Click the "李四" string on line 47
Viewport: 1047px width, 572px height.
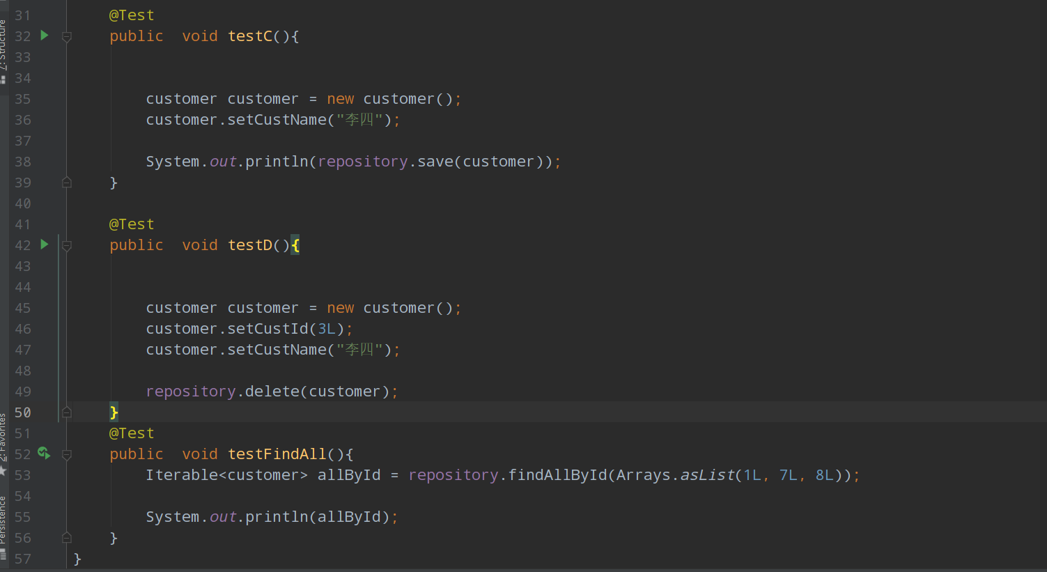click(x=359, y=350)
